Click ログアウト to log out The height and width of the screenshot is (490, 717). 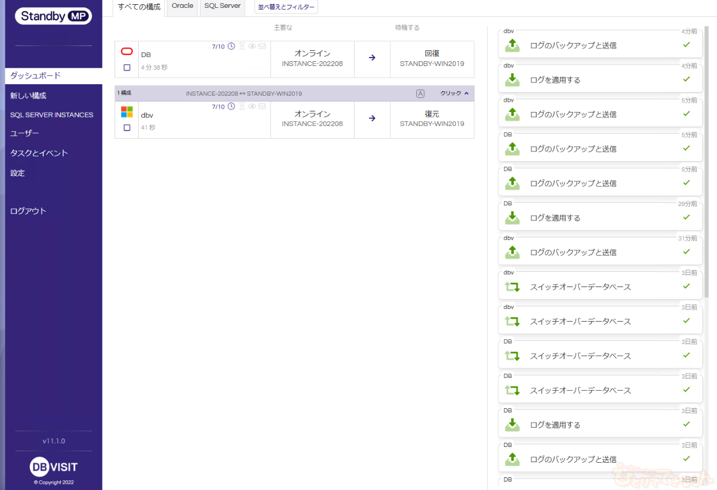tap(28, 211)
